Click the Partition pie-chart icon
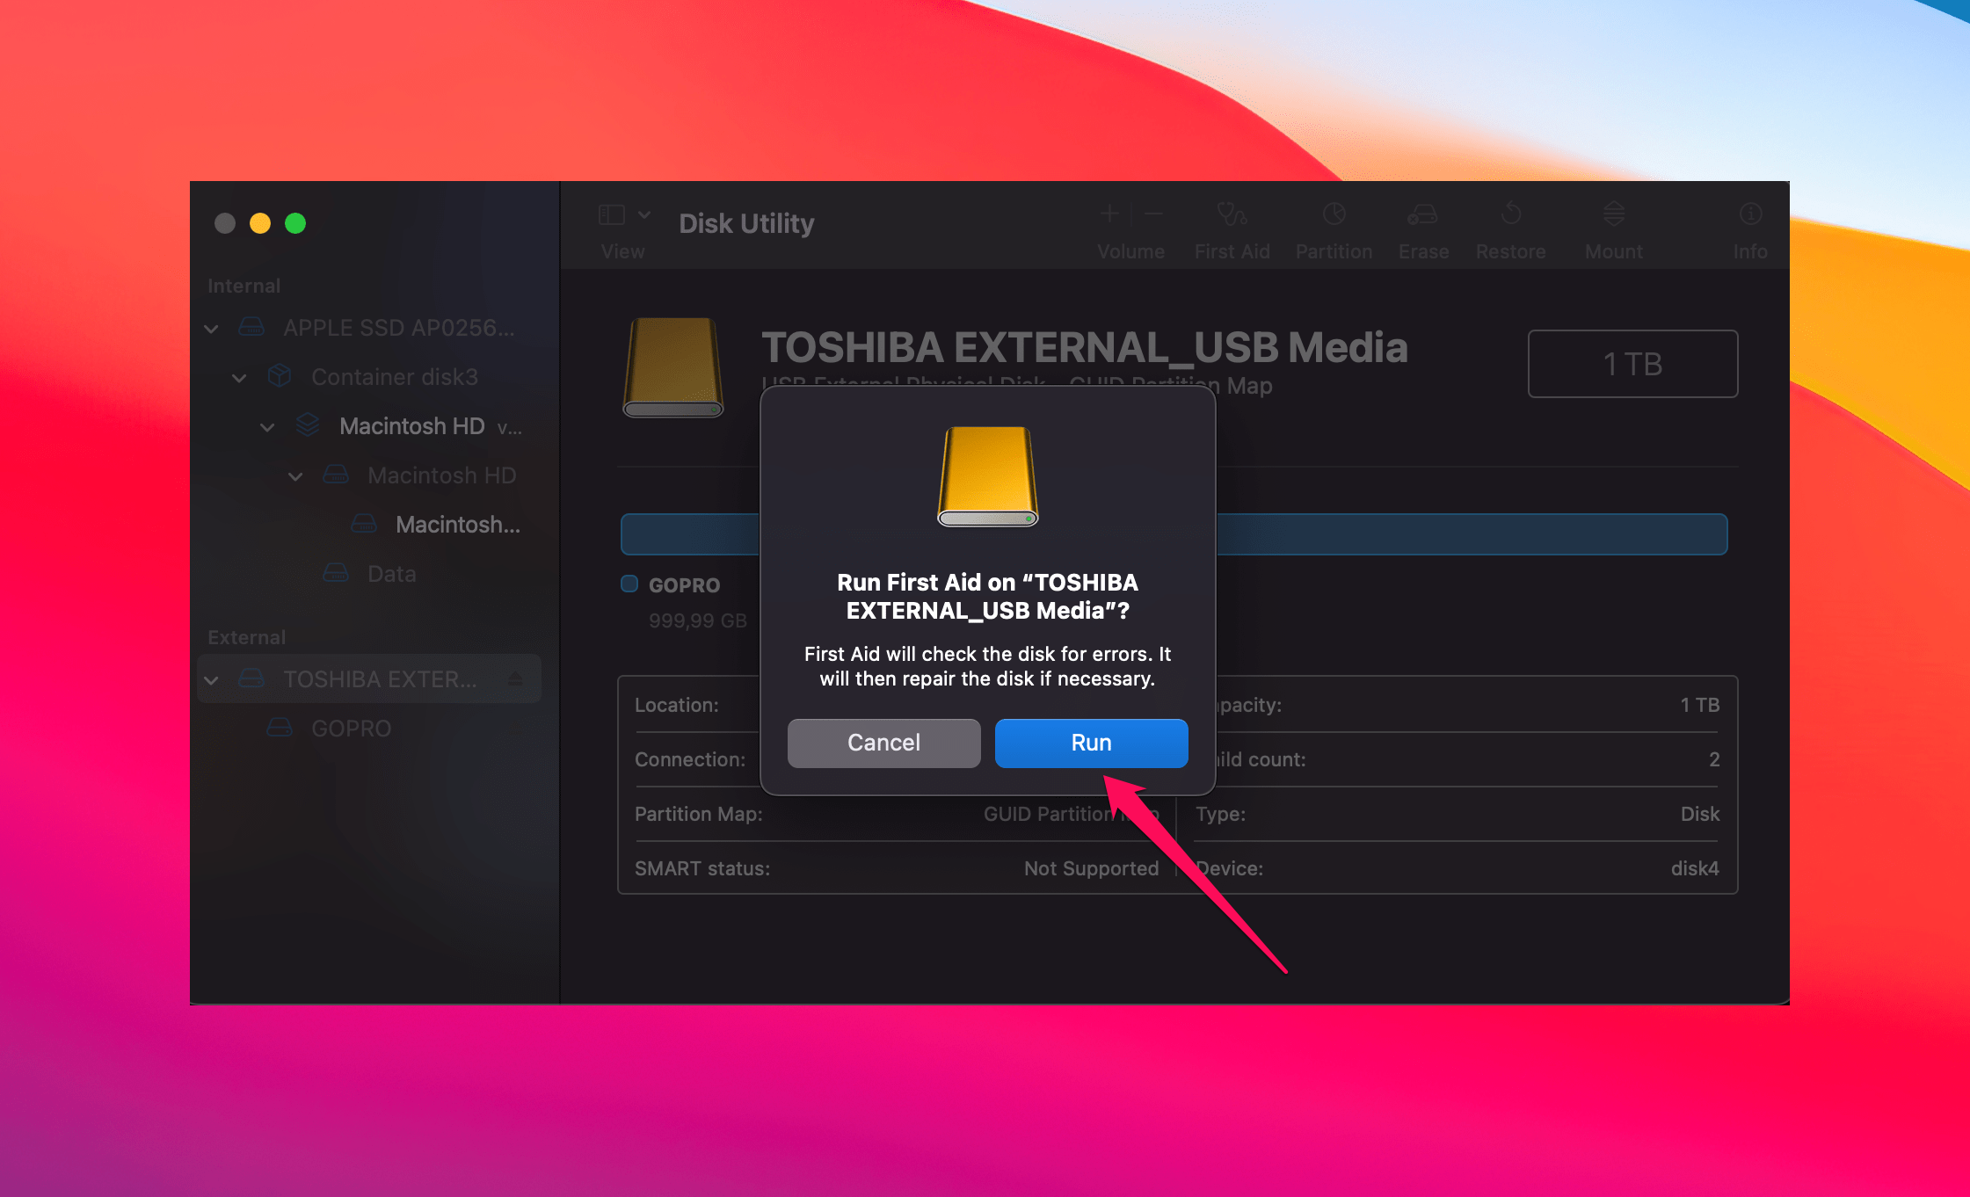 pos(1334,214)
